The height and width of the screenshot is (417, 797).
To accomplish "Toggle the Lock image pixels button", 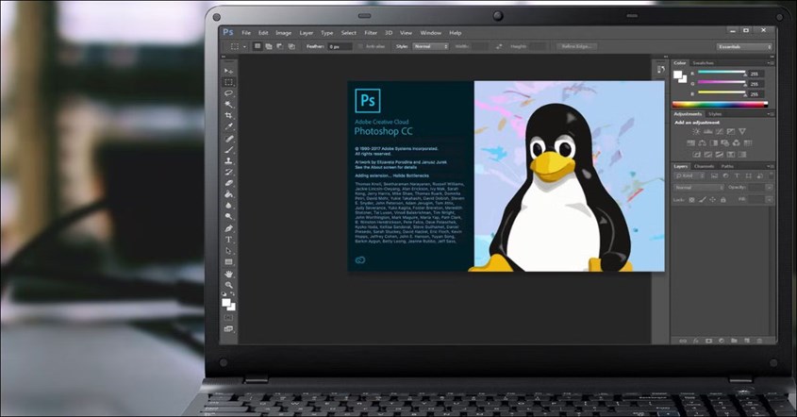I will 702,200.
